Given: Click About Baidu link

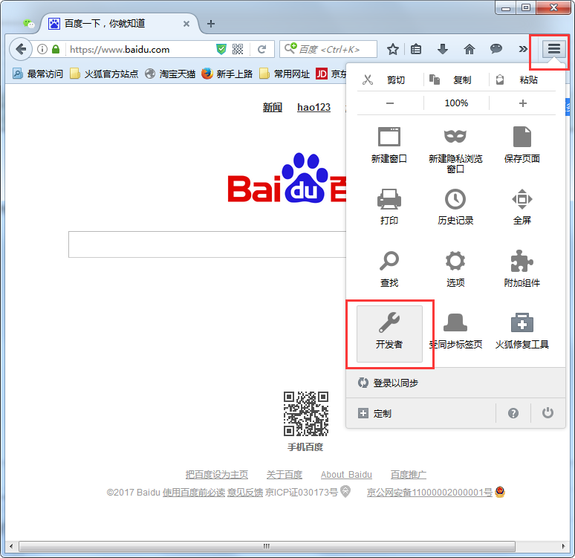Looking at the screenshot, I should [346, 474].
